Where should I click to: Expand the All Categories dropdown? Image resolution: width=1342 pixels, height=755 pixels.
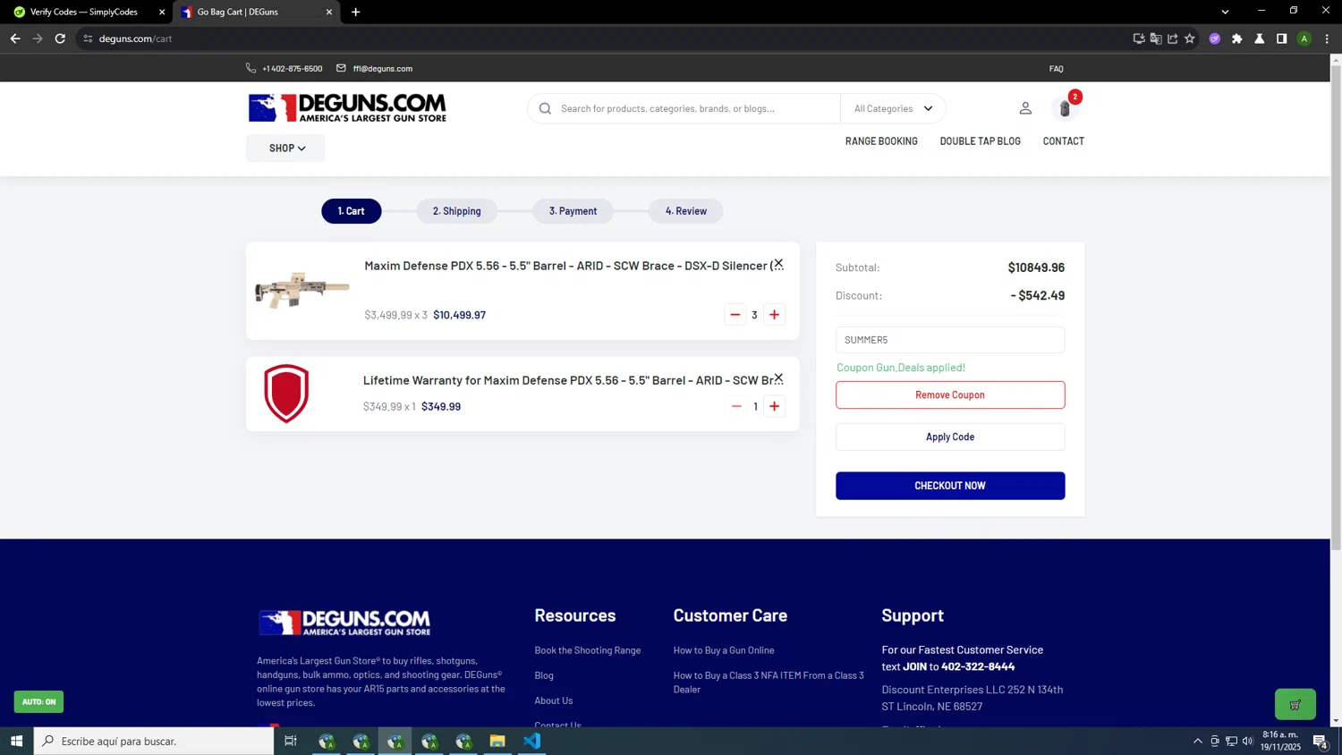893,108
